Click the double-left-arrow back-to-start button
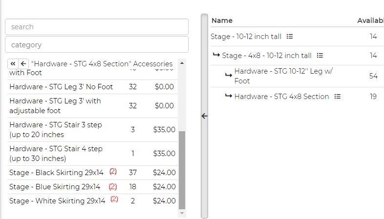This screenshot has width=384, height=219. [13, 64]
